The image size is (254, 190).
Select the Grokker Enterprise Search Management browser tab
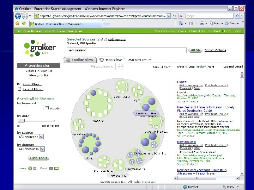pyautogui.click(x=66, y=24)
